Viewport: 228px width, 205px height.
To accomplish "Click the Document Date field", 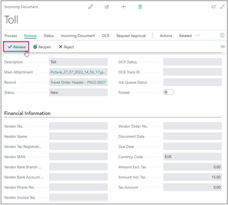I will 192,136.
